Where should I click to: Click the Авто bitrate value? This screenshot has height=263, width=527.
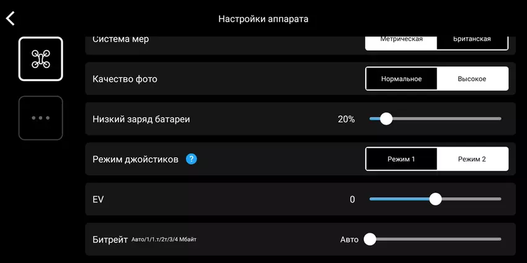coord(349,239)
